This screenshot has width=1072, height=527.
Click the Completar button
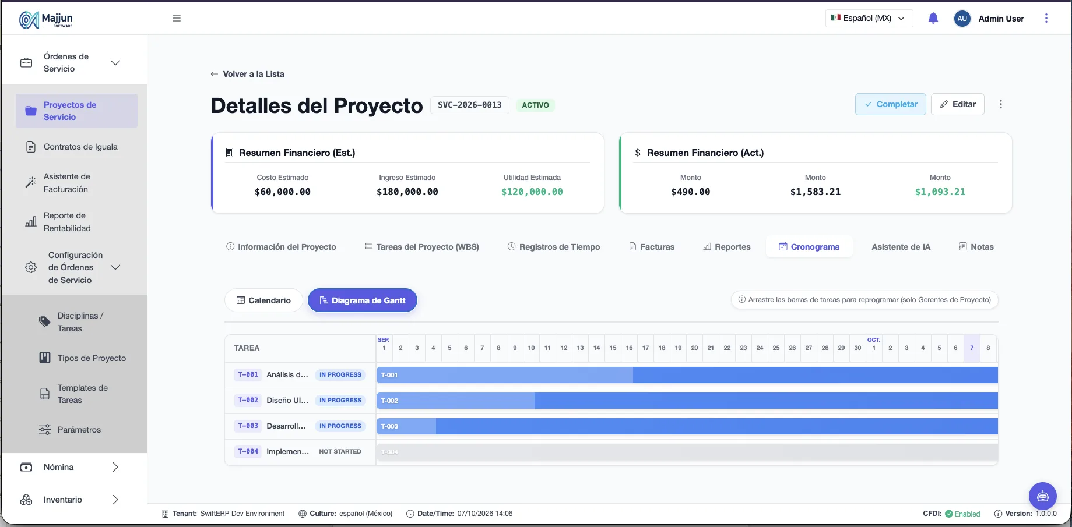pyautogui.click(x=891, y=104)
